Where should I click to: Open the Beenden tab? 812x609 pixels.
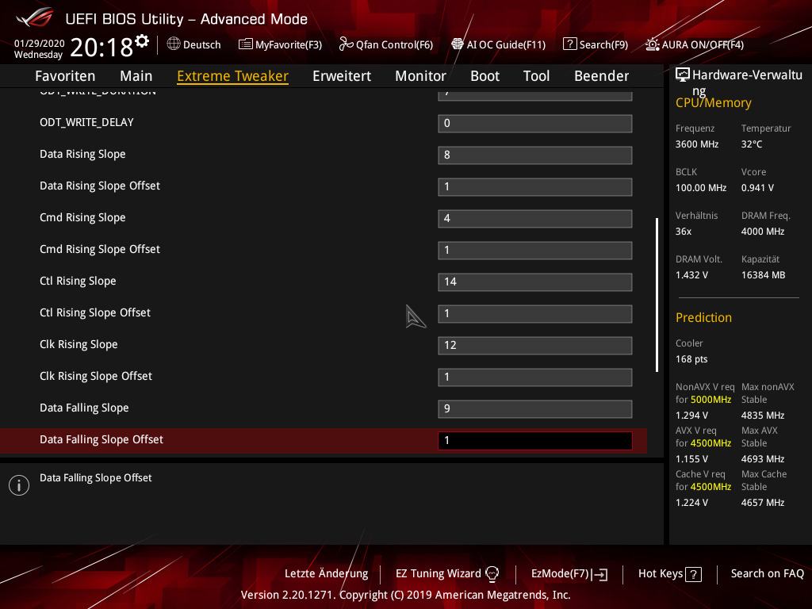pyautogui.click(x=602, y=76)
